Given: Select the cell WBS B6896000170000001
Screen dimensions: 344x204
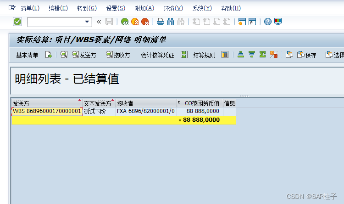Looking at the screenshot, I should tap(47, 112).
